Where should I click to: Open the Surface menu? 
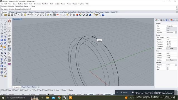tap(20, 4)
